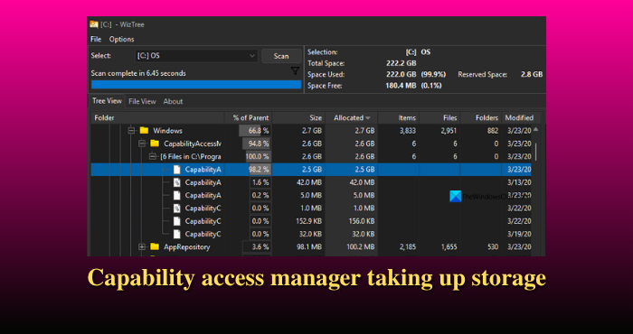
Task: Select the Windows folder row name
Action: [167, 131]
